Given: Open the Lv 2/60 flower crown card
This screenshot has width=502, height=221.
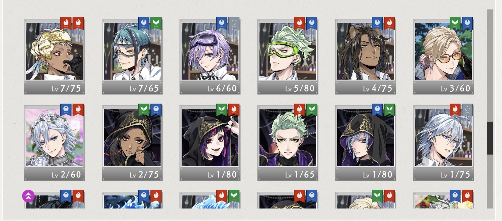Looking at the screenshot, I should [54, 143].
